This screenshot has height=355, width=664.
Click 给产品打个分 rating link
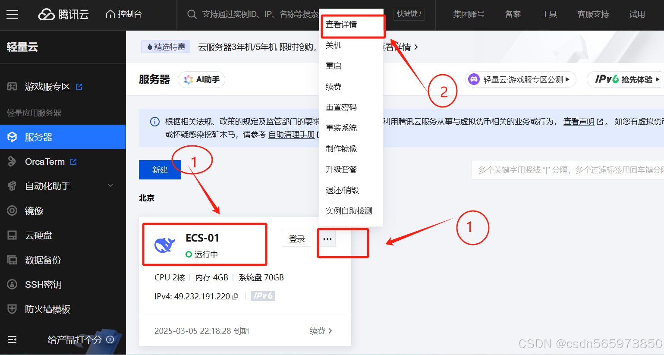point(80,339)
